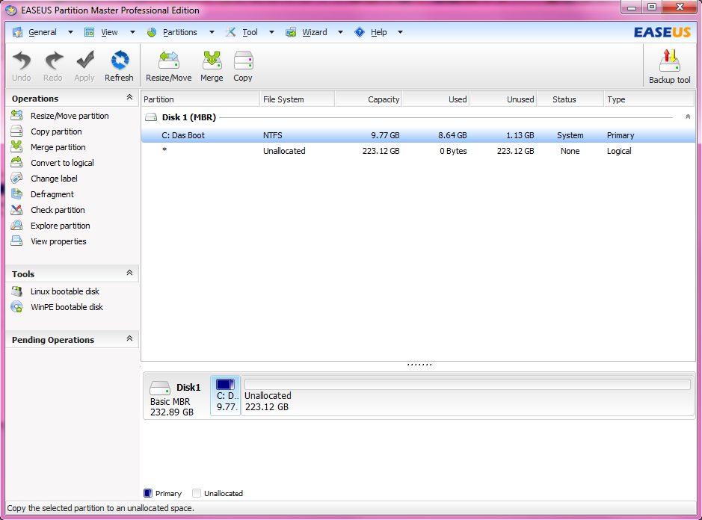
Task: Launch the Linux bootable disk tool
Action: pos(64,291)
